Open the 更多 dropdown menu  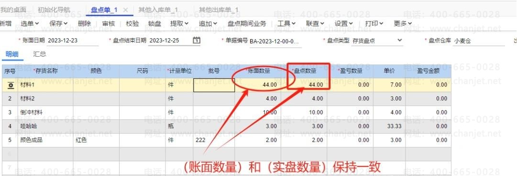point(403,23)
